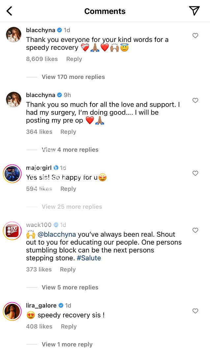Open the #Salute hashtag

pyautogui.click(x=89, y=258)
